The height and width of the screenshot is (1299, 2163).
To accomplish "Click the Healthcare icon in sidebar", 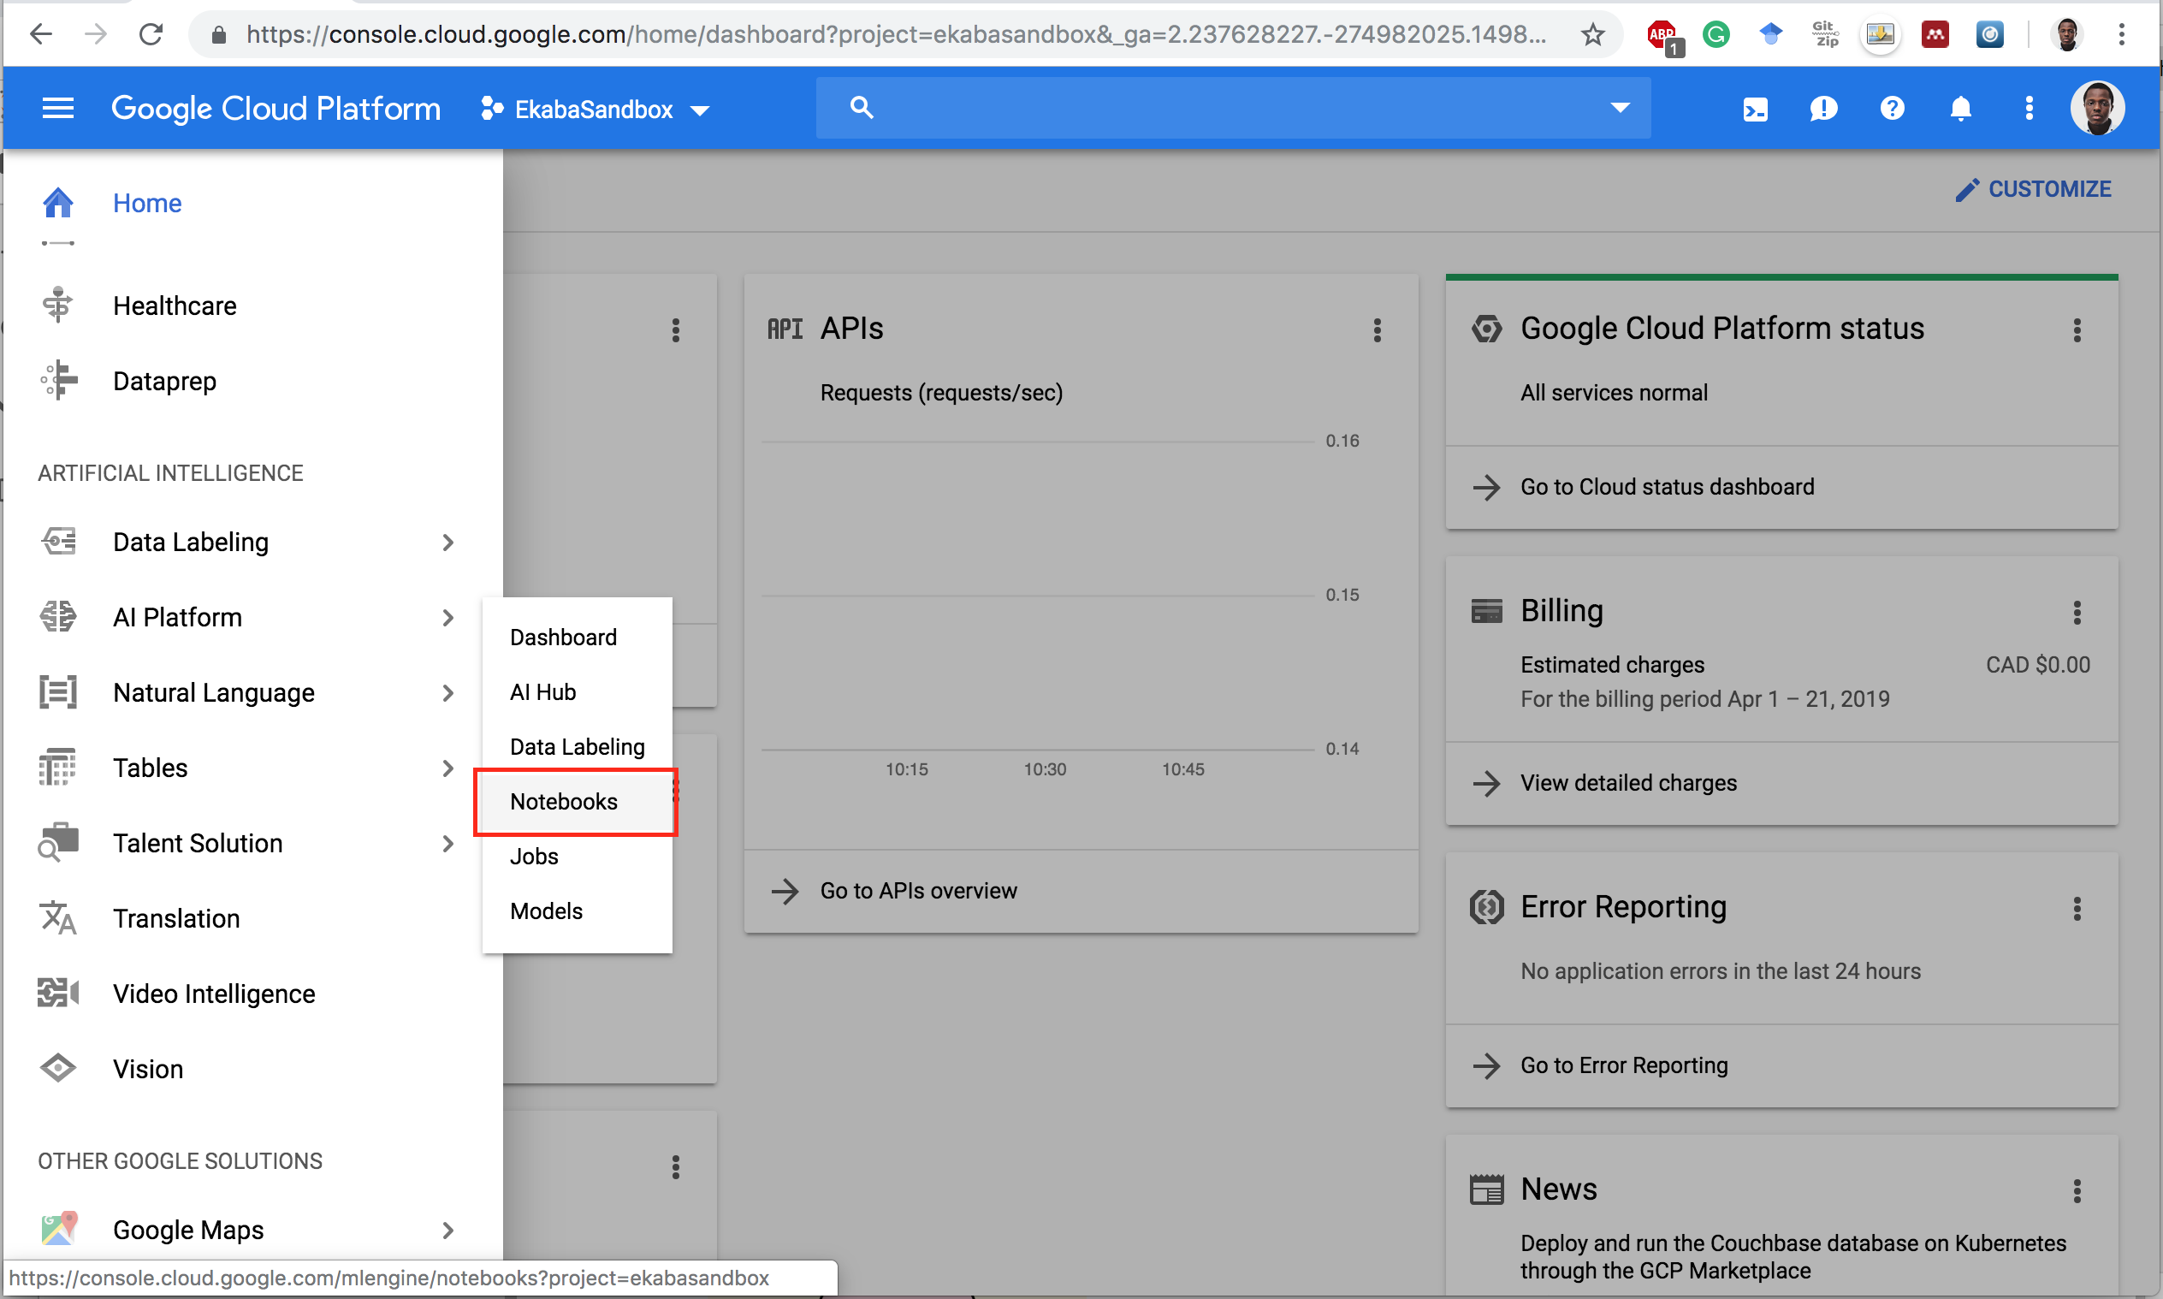I will tap(57, 305).
